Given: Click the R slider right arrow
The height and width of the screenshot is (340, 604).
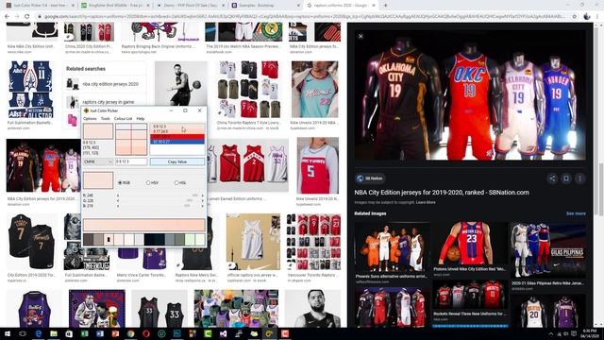Looking at the screenshot, I should [x=202, y=195].
